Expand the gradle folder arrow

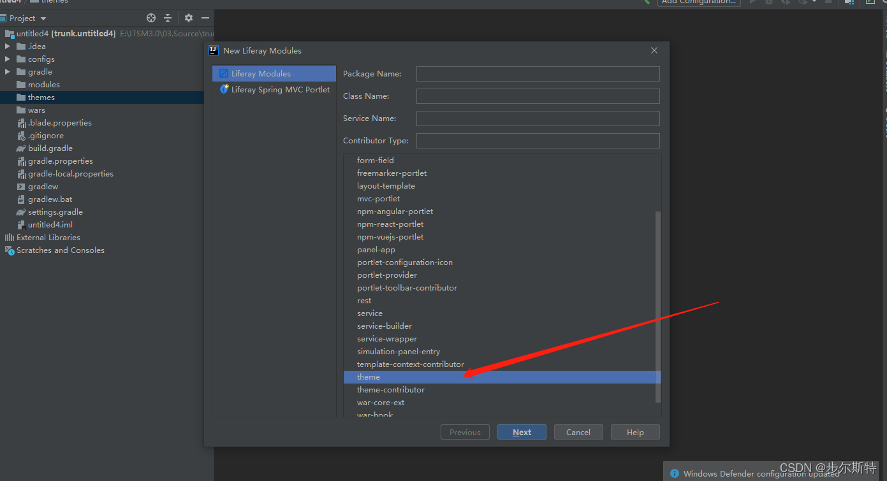click(8, 72)
